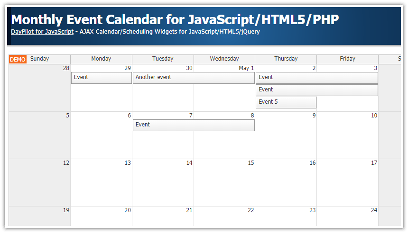Click the orange DEMO badge
The width and height of the screenshot is (408, 233).
(x=18, y=60)
